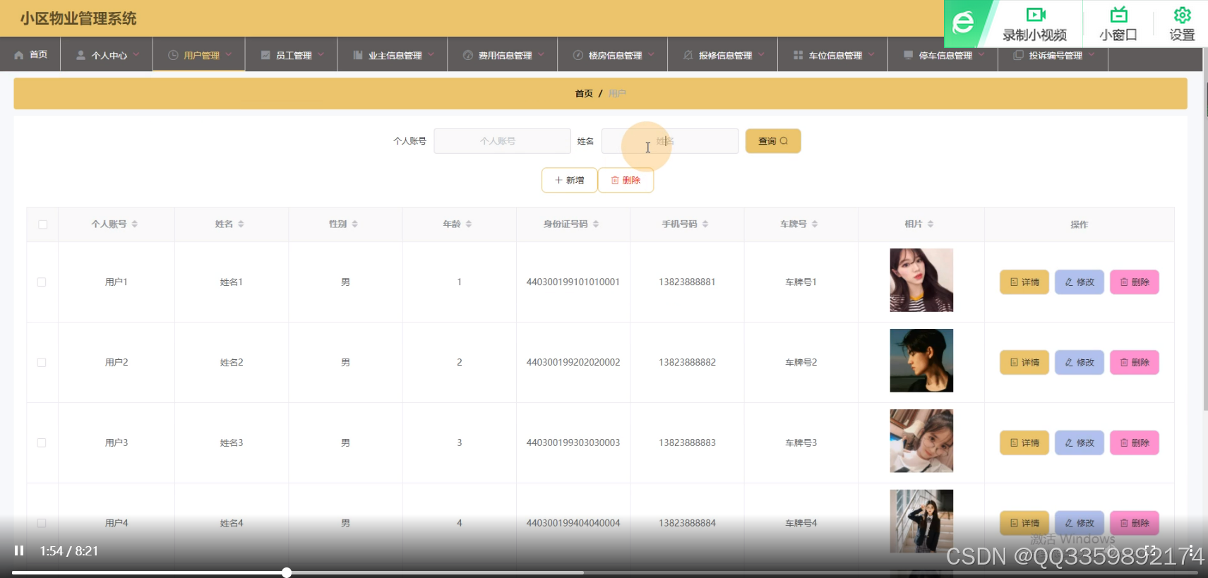Sort by the 车牌号 column arrows
Screen dimensions: 1208x578
click(x=814, y=224)
